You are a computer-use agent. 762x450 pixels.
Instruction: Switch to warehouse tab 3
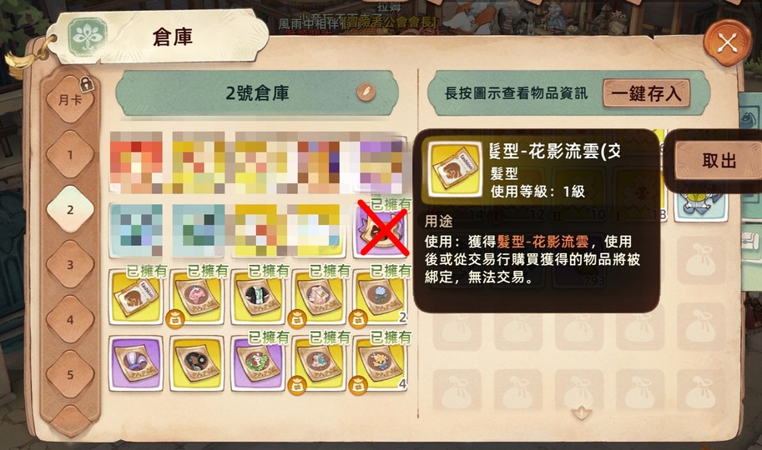point(70,264)
